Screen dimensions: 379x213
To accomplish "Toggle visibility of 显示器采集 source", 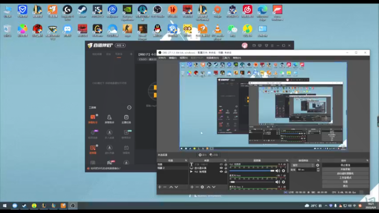I will tap(221, 168).
